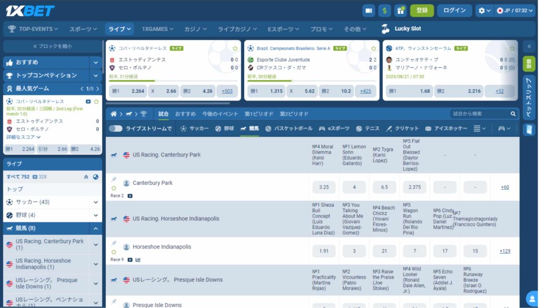This screenshot has width=539, height=308.
Task: Switch to the おすすめ tab
Action: coord(185,114)
